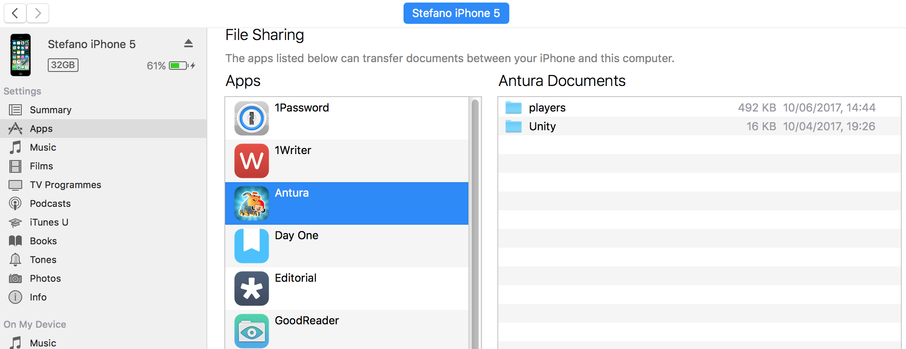
Task: Select the 1Password app icon
Action: click(x=251, y=118)
